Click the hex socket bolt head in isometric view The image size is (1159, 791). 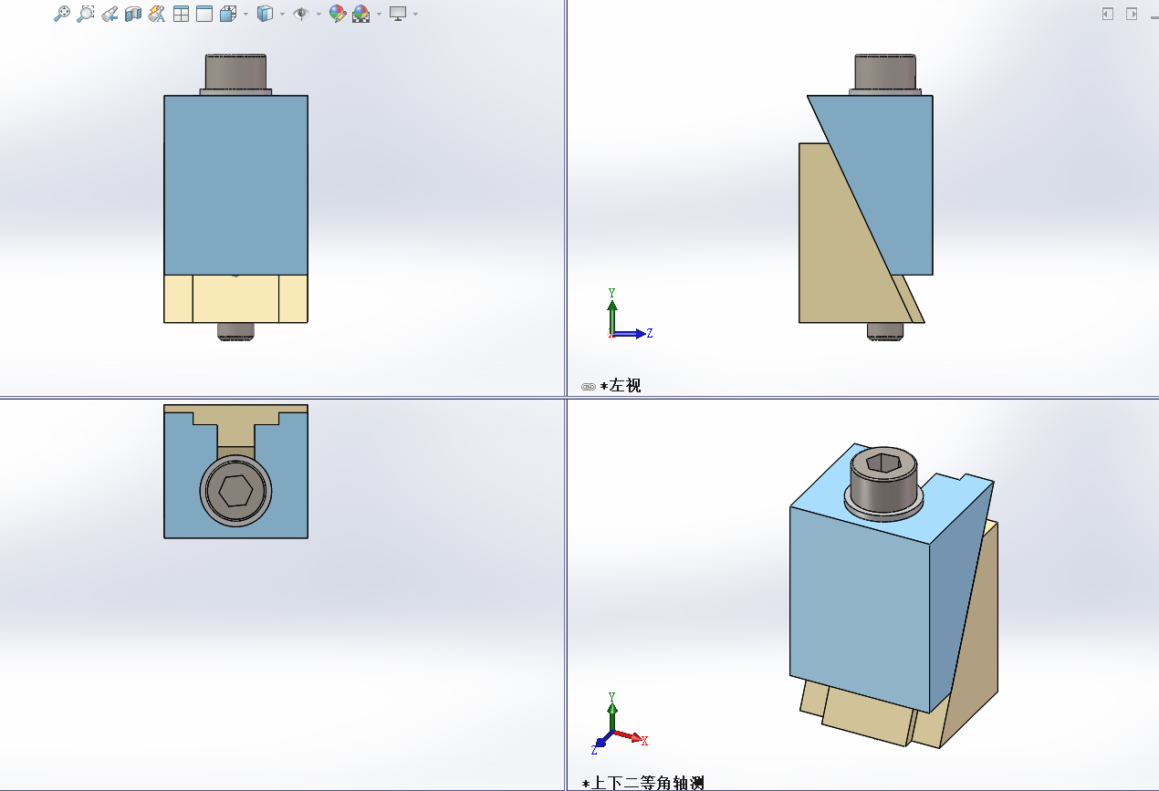click(x=882, y=463)
